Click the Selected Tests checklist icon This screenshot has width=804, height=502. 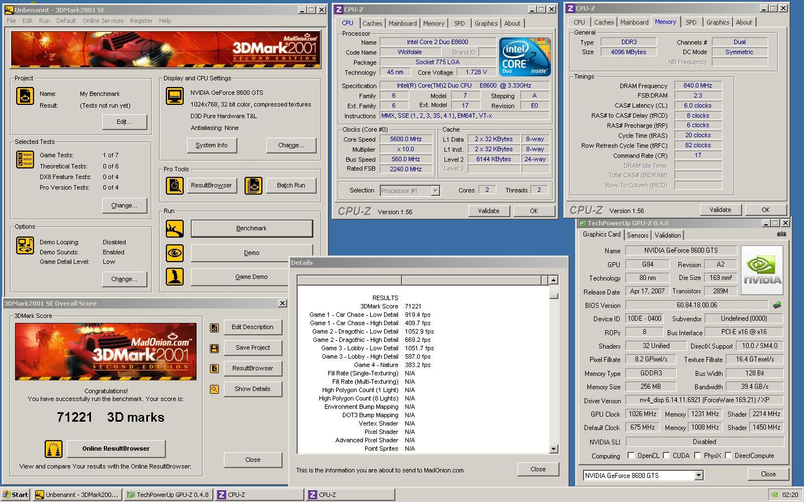click(x=25, y=160)
